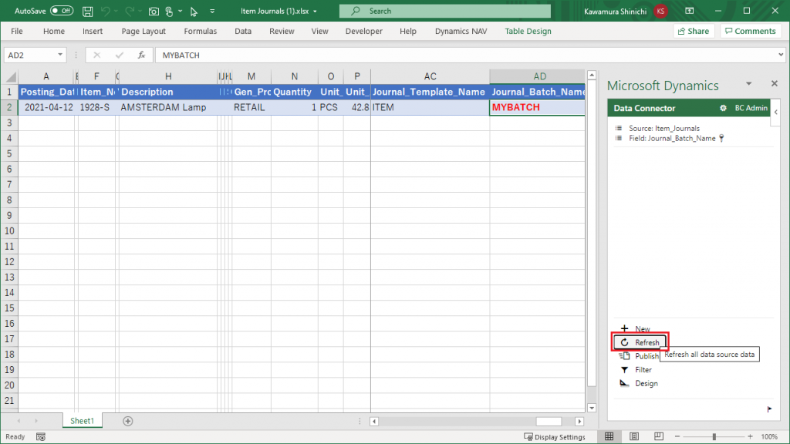Click the camera screenshot icon
This screenshot has width=790, height=444.
[154, 12]
